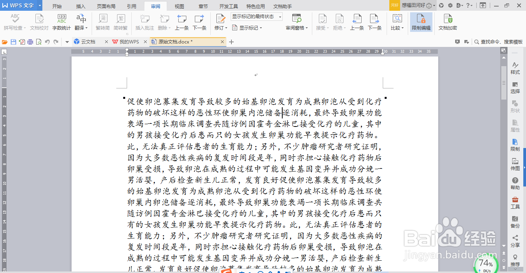
Task: Click 下一条 next to 修订
Action: [x=199, y=22]
